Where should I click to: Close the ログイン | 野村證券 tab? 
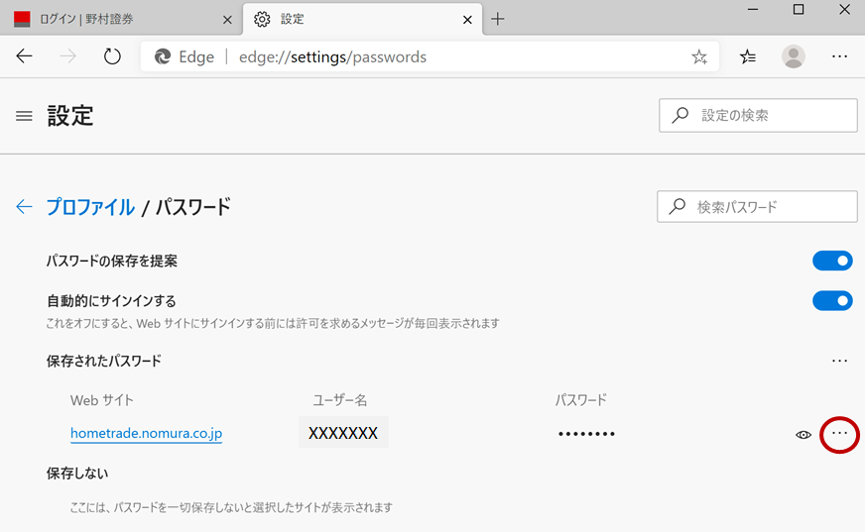click(227, 20)
